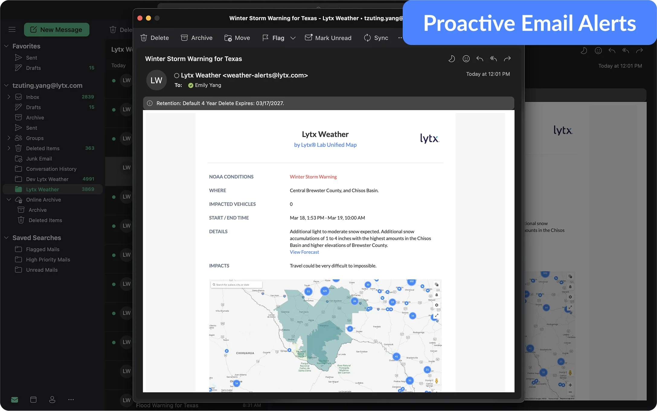The image size is (657, 411).
Task: Add an emoji reaction to the email
Action: pyautogui.click(x=466, y=59)
